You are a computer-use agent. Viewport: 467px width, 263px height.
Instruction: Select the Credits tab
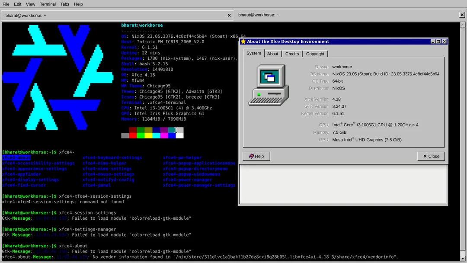click(x=292, y=54)
